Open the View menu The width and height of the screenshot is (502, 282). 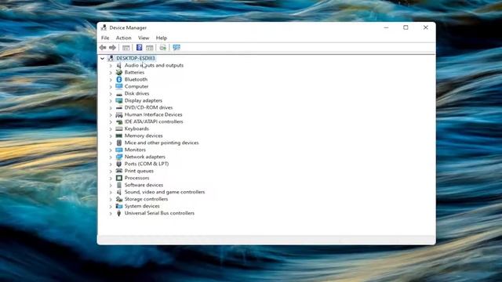(144, 38)
